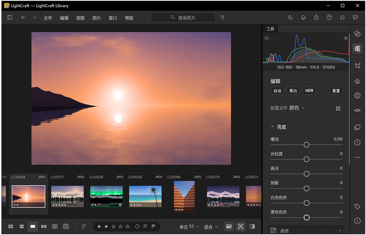
Task: Switch to people view
Action: click(66, 226)
